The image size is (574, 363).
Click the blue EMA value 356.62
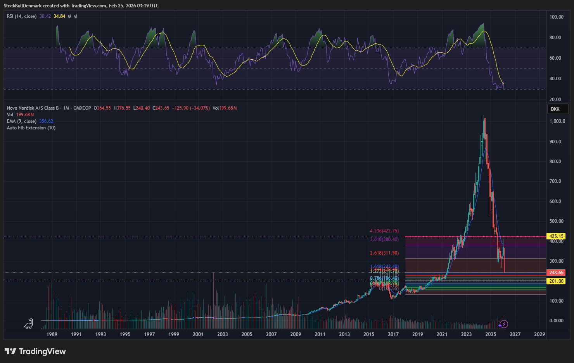pos(46,121)
